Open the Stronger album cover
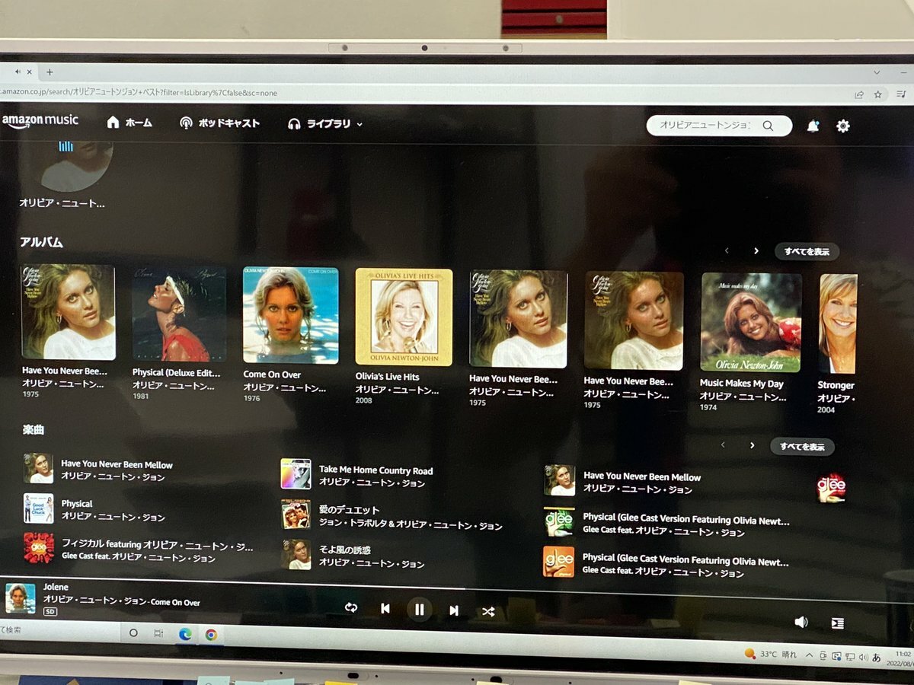914x685 pixels. click(x=838, y=323)
